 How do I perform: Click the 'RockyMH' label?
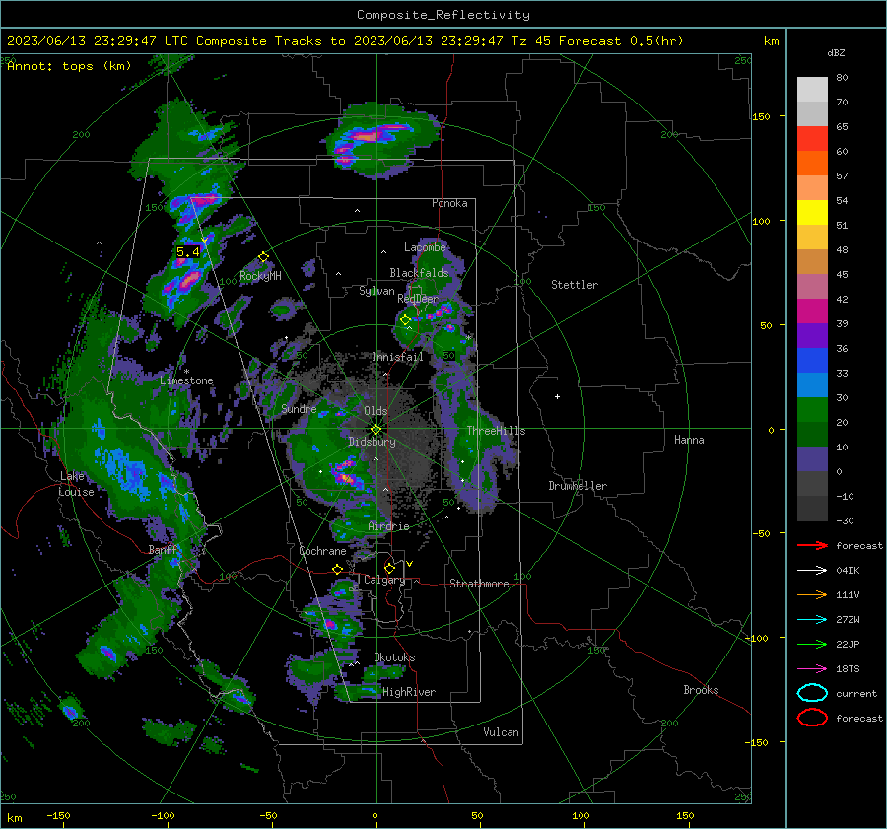260,276
